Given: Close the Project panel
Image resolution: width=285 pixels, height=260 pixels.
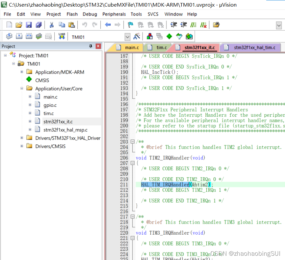Looking at the screenshot, I should (x=98, y=46).
